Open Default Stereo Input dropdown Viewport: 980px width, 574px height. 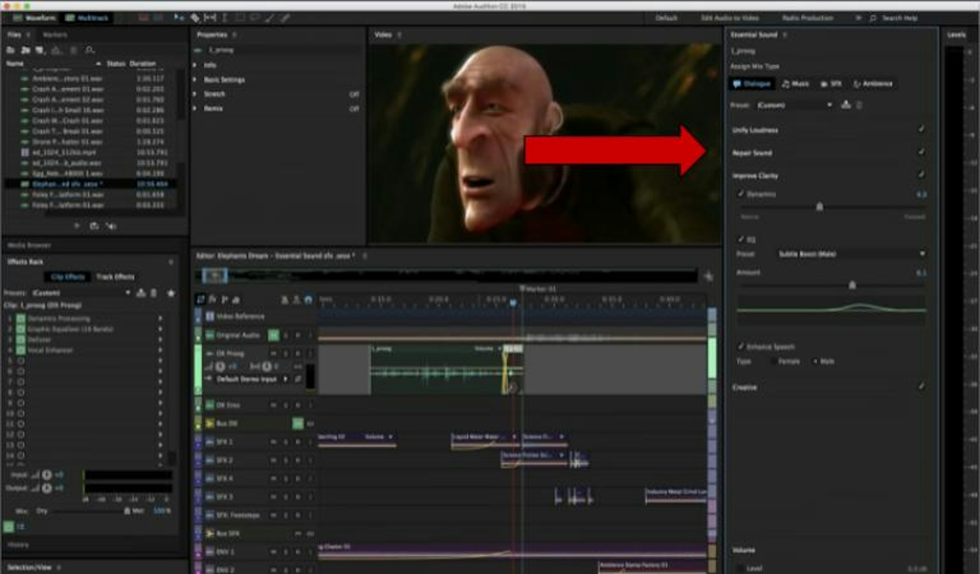[x=252, y=379]
